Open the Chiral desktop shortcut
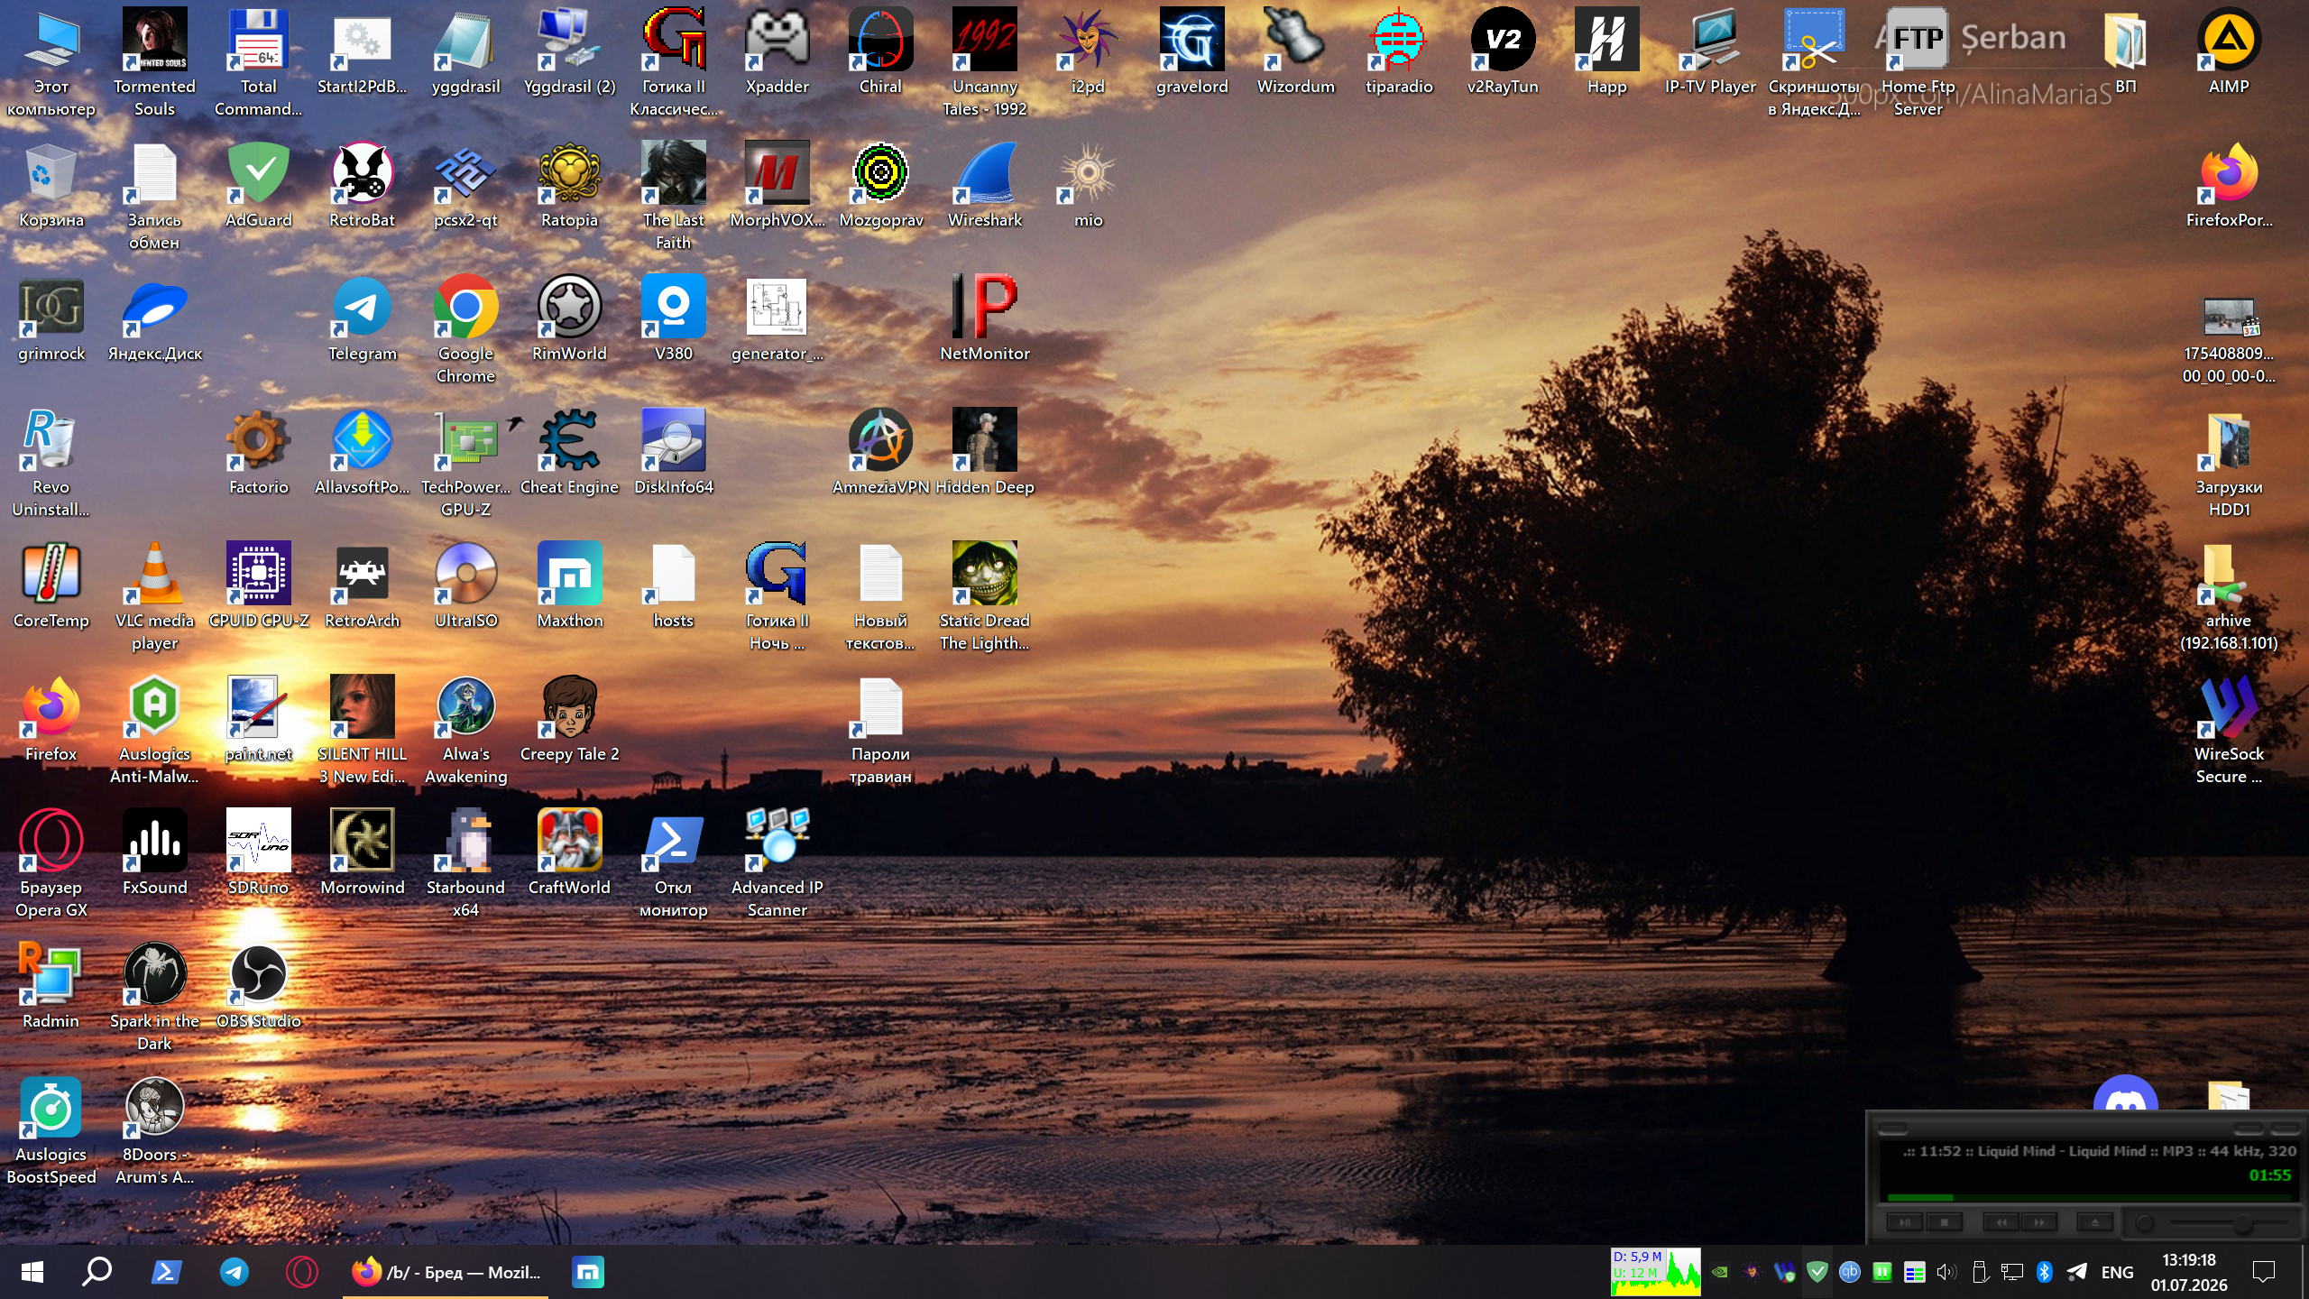Image resolution: width=2309 pixels, height=1299 pixels. coord(880,52)
